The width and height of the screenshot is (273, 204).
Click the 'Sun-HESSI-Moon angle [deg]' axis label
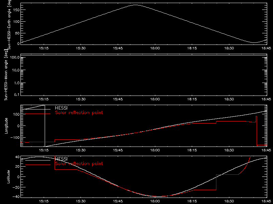pyautogui.click(x=6, y=75)
